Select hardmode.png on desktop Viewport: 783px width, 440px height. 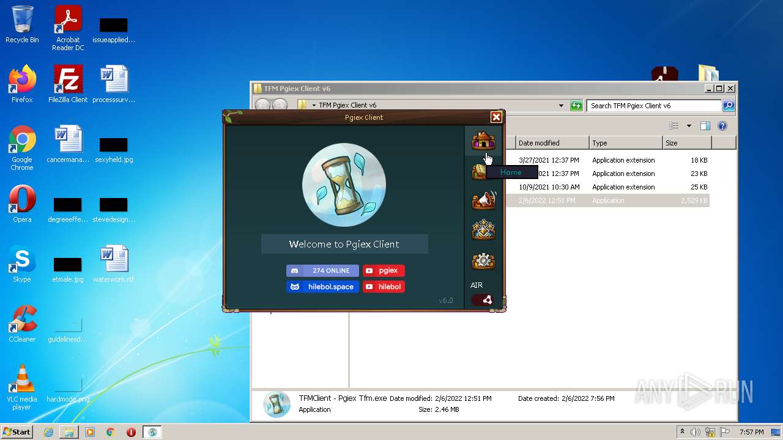tap(68, 387)
